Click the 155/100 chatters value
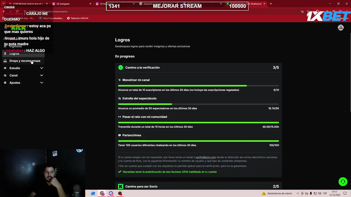351x197 pixels. [274, 145]
